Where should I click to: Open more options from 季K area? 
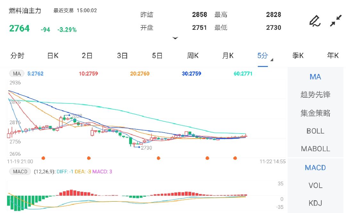tap(298, 55)
